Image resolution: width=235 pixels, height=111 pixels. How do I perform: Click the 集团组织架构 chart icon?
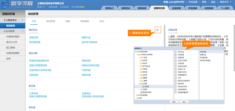click(x=141, y=92)
